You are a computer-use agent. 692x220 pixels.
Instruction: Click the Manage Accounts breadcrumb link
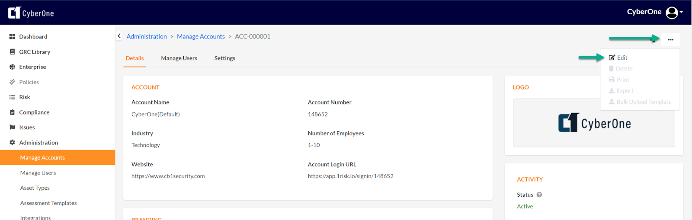(x=201, y=36)
